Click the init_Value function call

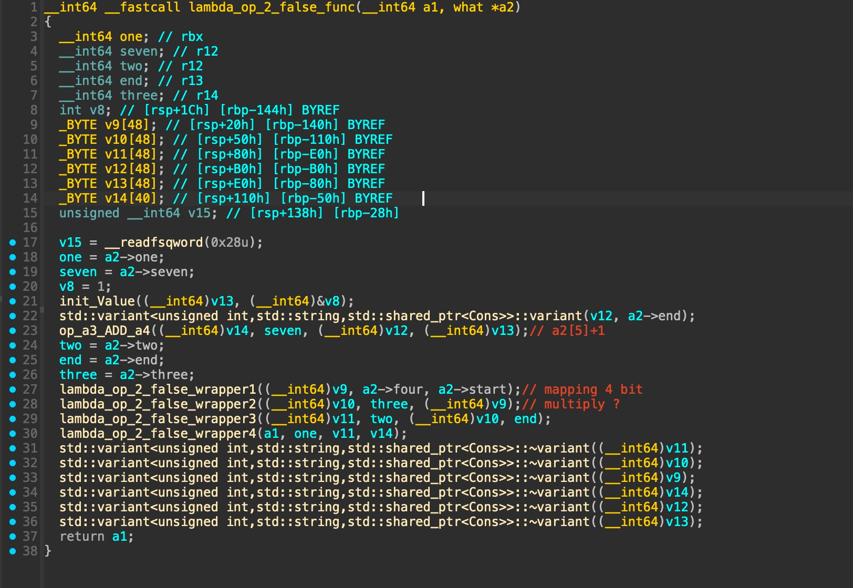click(x=97, y=301)
